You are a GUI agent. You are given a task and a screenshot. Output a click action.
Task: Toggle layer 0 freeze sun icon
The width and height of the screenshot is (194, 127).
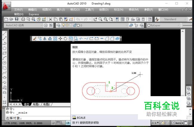click(67, 25)
